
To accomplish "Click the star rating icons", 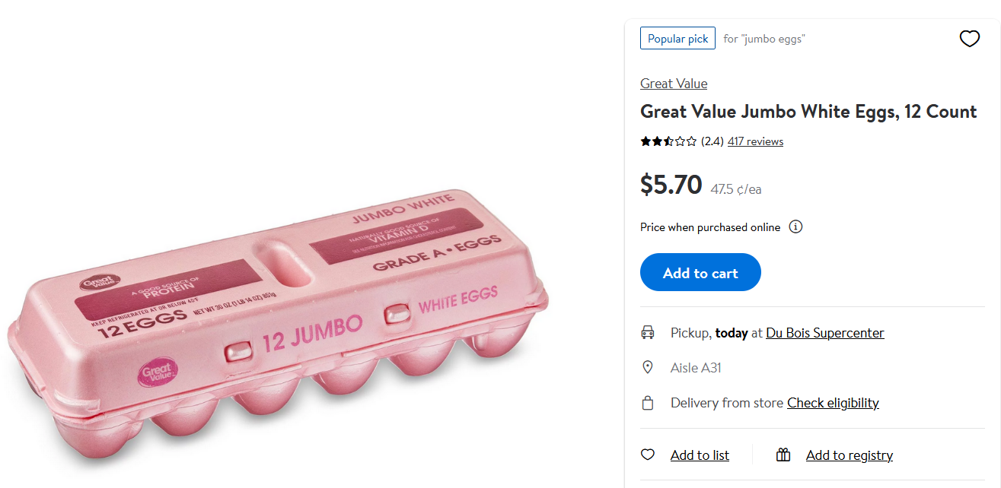I will pos(668,141).
